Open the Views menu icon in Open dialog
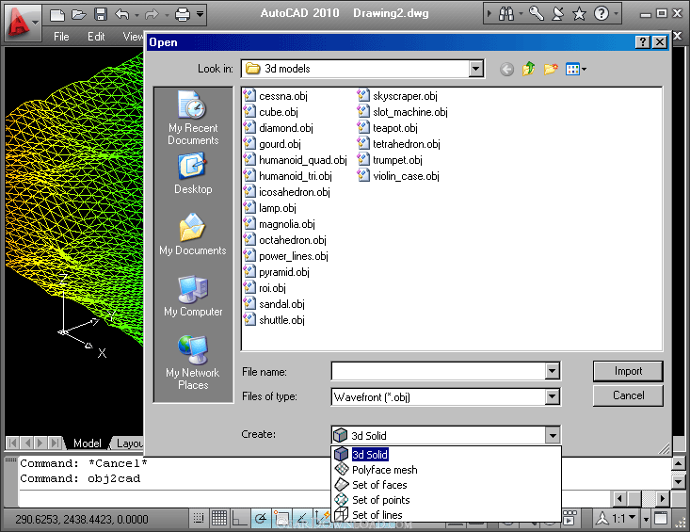Screen dimensions: 690x532 point(575,69)
